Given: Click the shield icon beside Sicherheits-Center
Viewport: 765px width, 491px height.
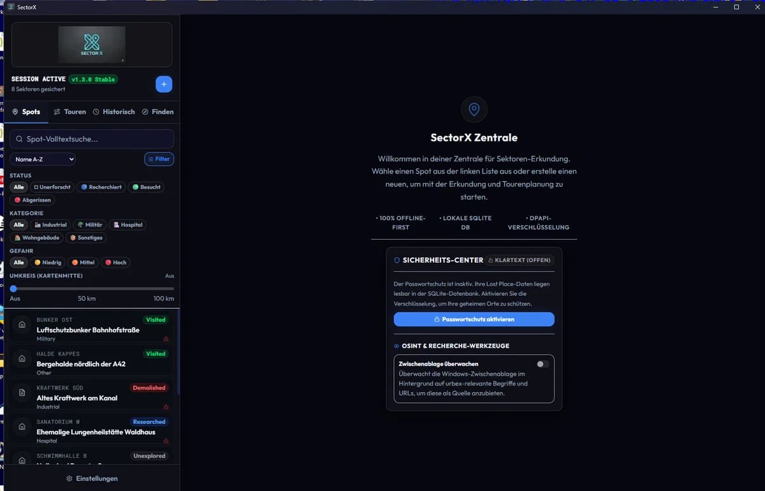Looking at the screenshot, I should point(397,260).
